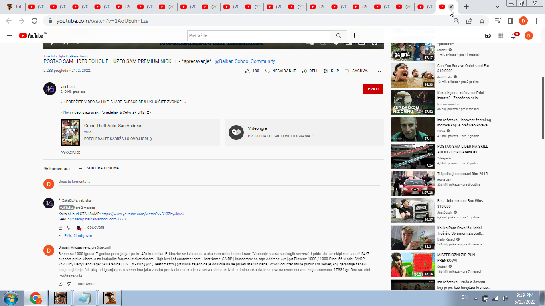Open the Tri policajca domaci film thumbnail
This screenshot has height=306, width=545.
[413, 183]
